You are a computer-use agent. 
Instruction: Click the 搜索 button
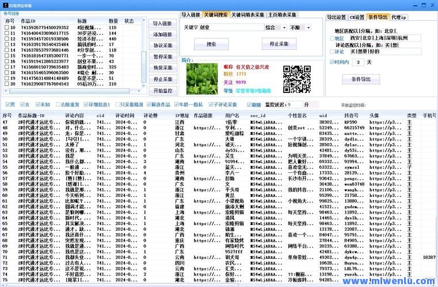(211, 44)
